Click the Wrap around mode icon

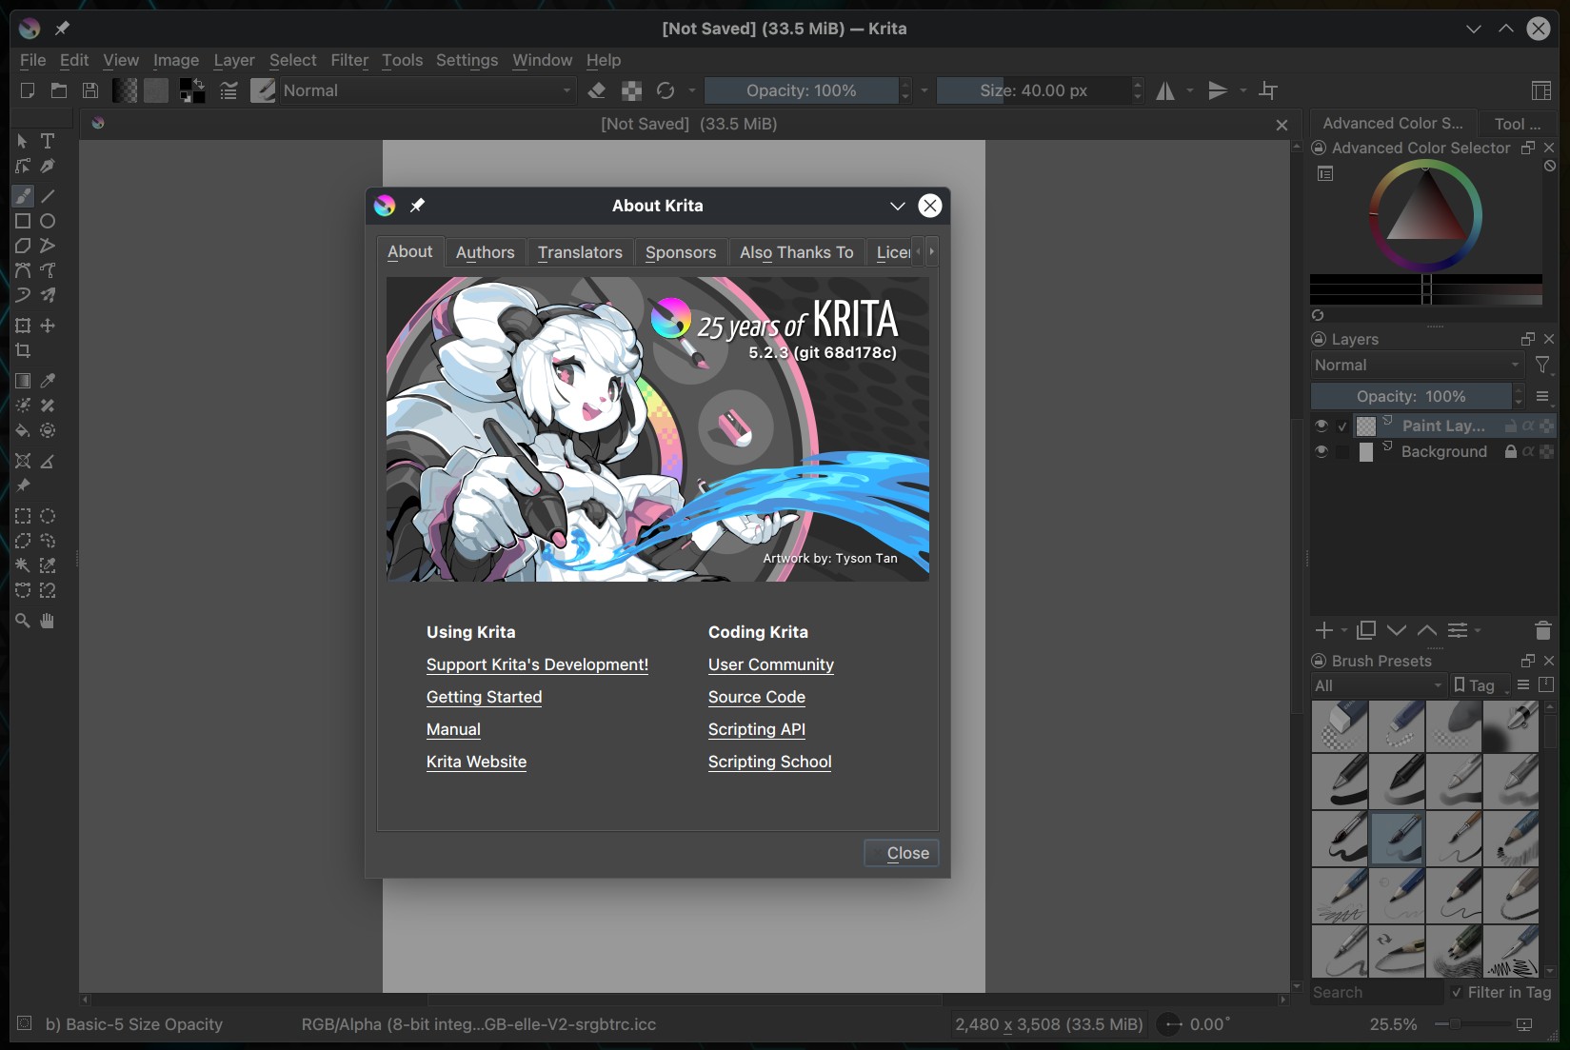1268,90
